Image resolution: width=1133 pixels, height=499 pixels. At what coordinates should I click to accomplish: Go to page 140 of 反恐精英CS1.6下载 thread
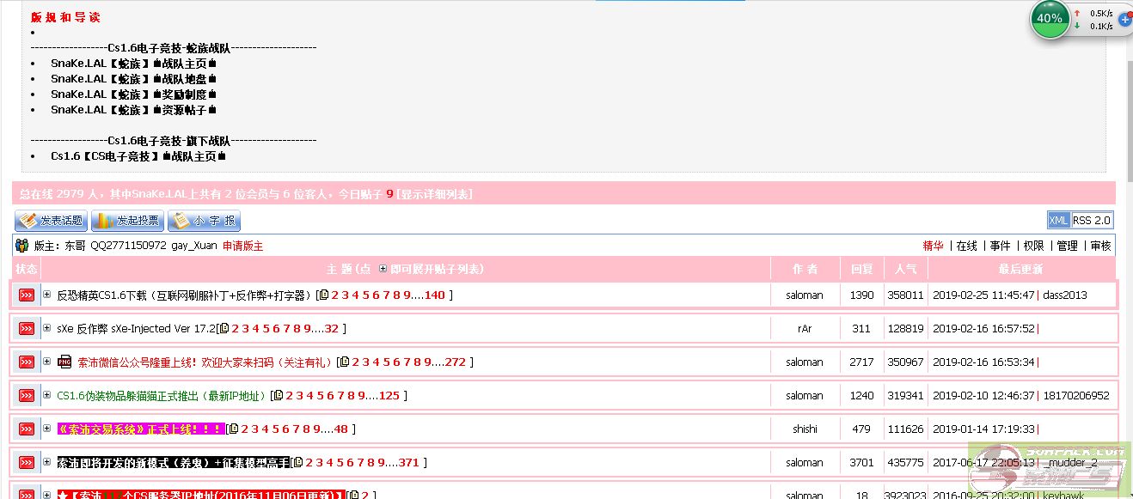click(435, 295)
